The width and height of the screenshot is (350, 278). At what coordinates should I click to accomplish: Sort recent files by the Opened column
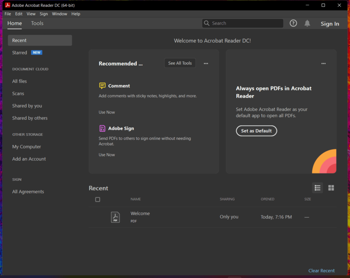[x=267, y=199]
